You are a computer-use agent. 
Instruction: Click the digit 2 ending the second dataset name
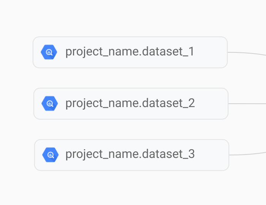[192, 103]
